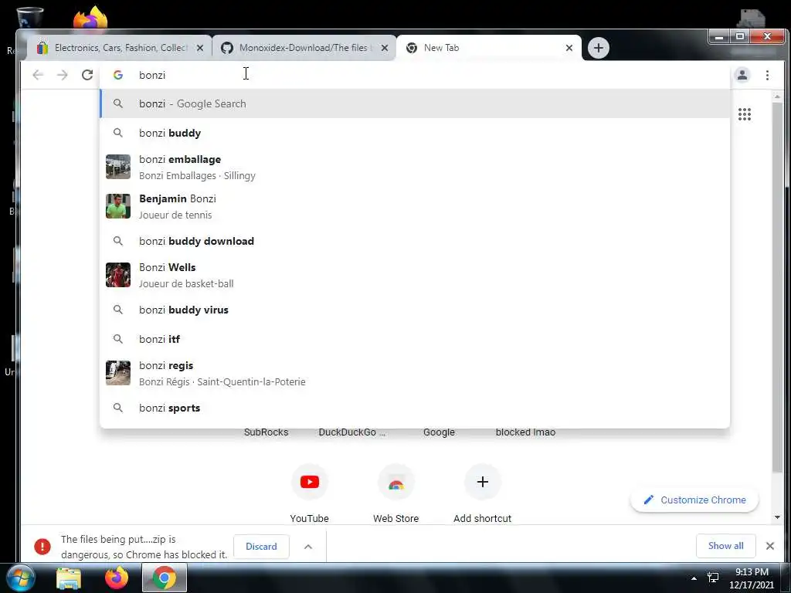Viewport: 791px width, 593px height.
Task: Click the address bar containing bonzi
Action: pos(415,75)
